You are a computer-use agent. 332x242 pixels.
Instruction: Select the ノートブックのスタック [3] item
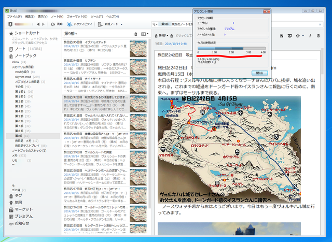29,151
